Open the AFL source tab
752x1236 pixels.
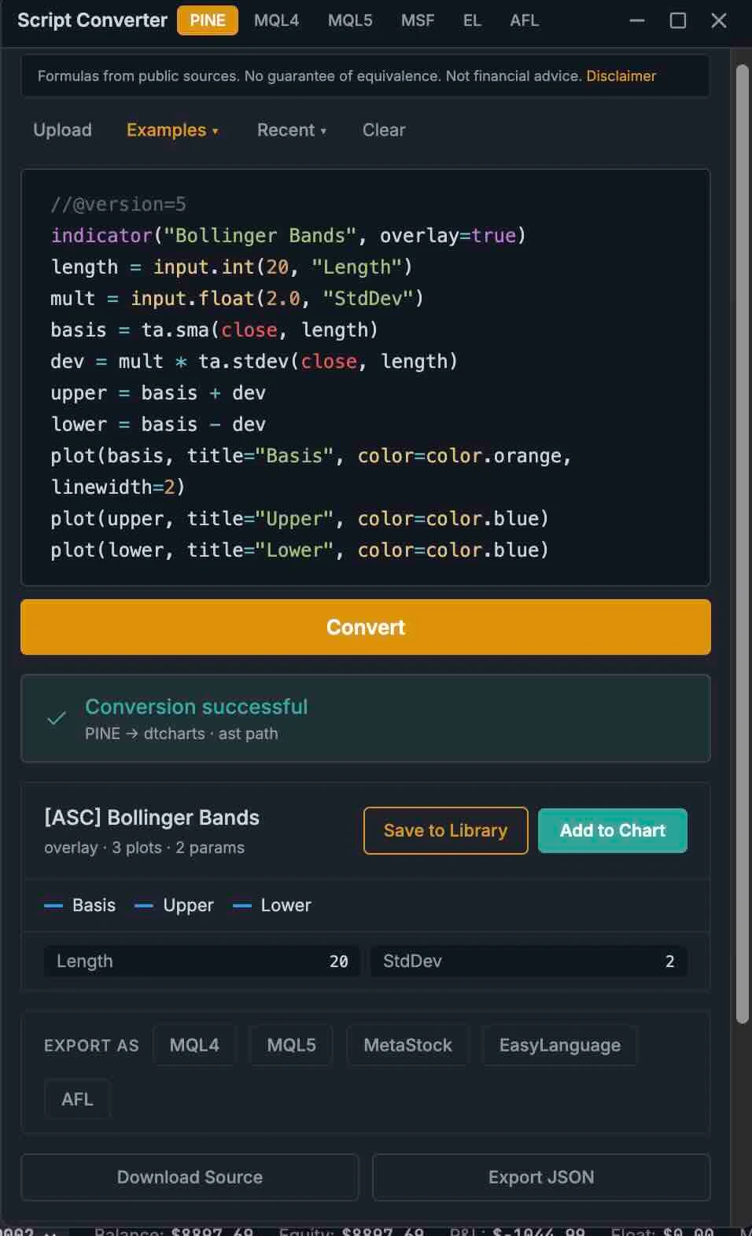click(x=524, y=20)
